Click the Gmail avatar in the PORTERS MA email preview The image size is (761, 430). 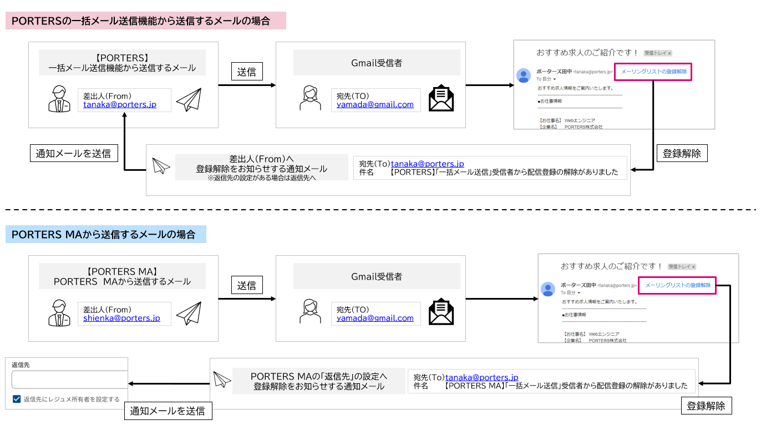(548, 289)
